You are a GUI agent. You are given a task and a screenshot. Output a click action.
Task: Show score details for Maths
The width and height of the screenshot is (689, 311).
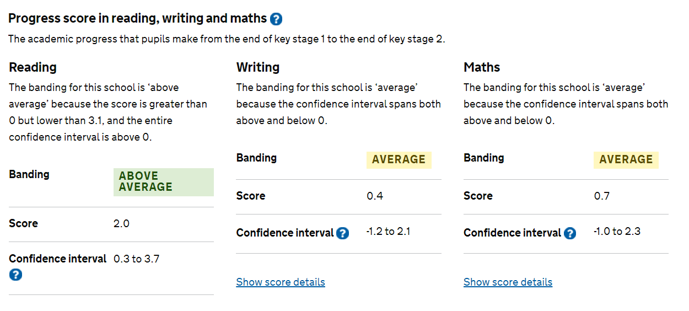[x=508, y=282]
